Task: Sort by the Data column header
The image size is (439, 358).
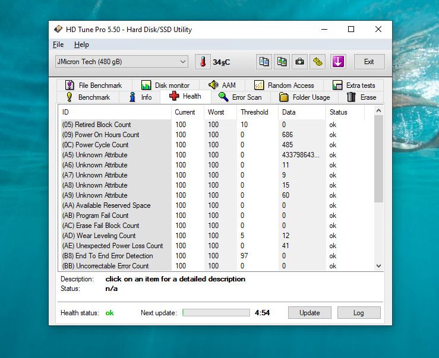Action: pyautogui.click(x=302, y=112)
